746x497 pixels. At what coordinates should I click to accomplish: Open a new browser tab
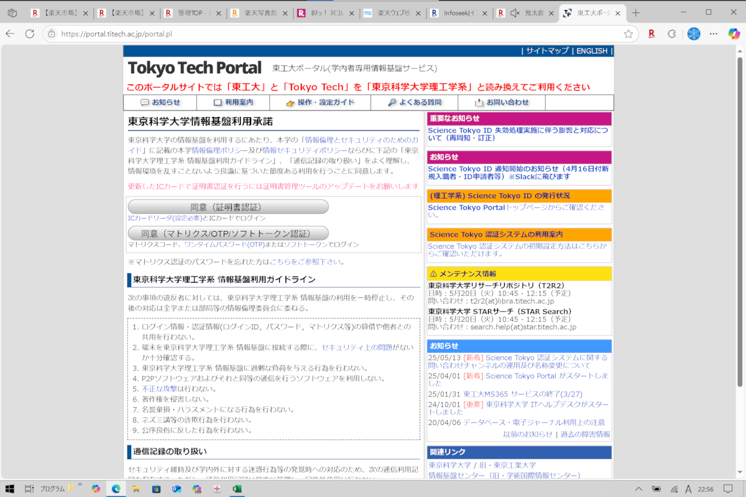pyautogui.click(x=635, y=12)
